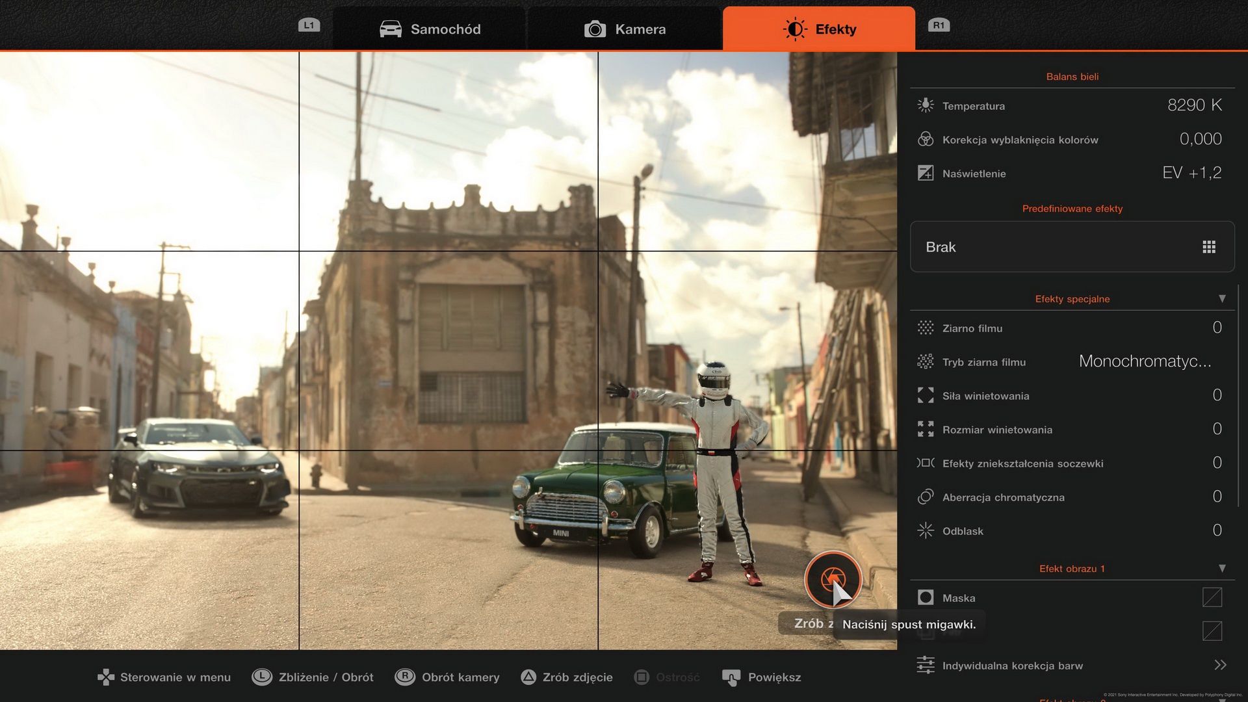Click the R1 shoulder button indicator
The image size is (1248, 702).
[939, 25]
